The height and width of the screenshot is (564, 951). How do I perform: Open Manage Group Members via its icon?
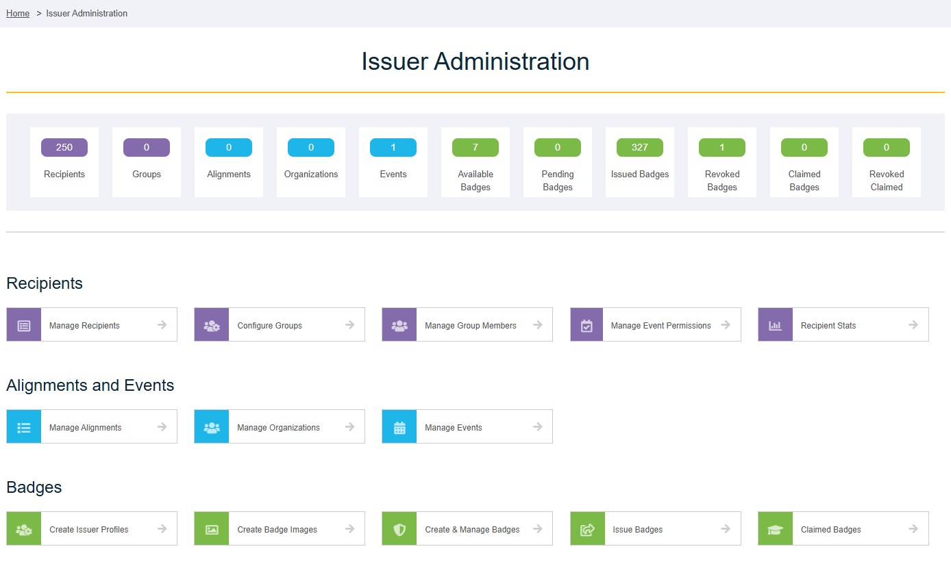(399, 324)
